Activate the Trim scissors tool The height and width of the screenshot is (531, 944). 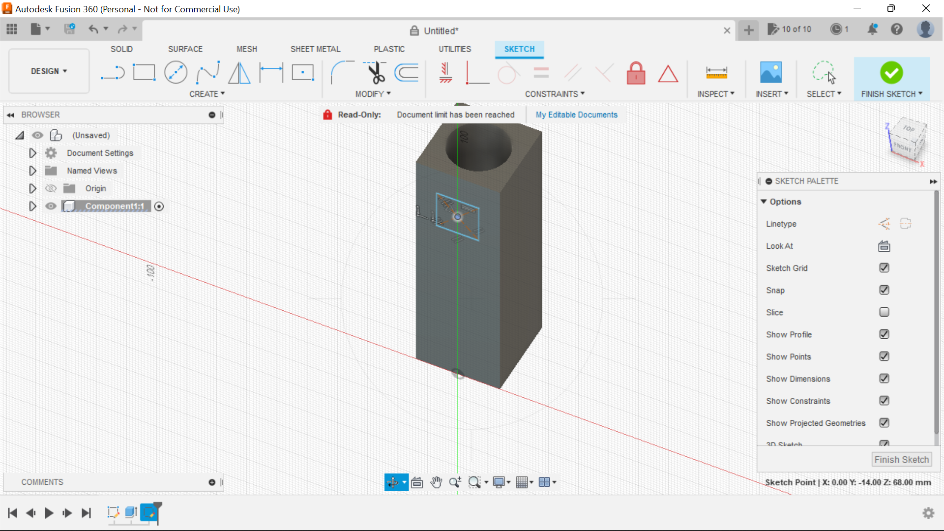click(376, 73)
